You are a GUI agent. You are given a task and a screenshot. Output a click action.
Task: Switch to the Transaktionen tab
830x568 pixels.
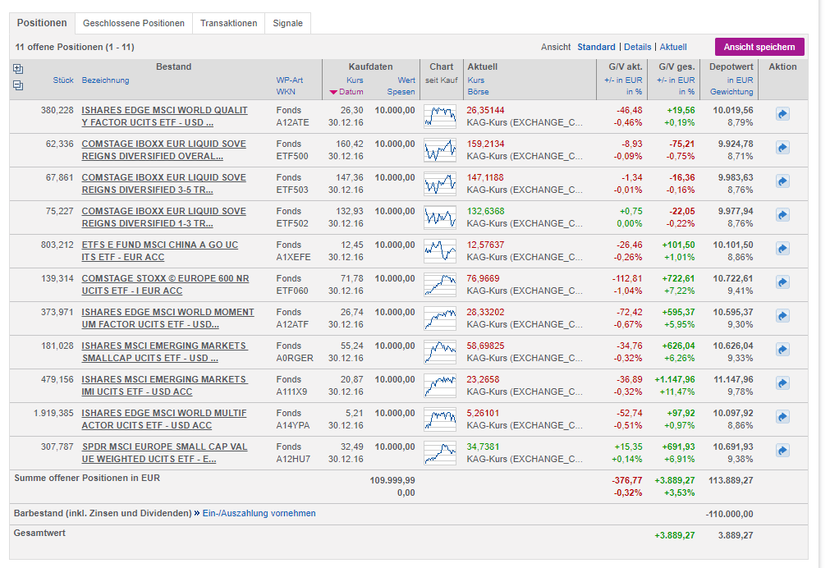point(228,23)
